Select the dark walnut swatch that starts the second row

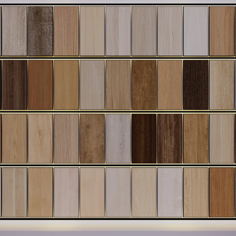tap(15, 85)
